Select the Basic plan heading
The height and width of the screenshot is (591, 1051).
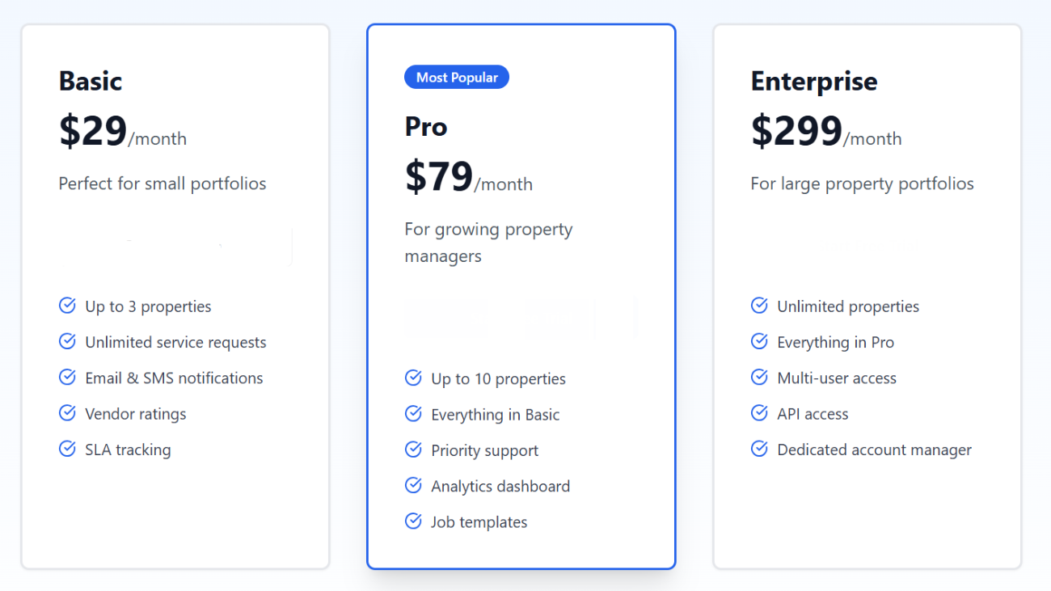(91, 81)
